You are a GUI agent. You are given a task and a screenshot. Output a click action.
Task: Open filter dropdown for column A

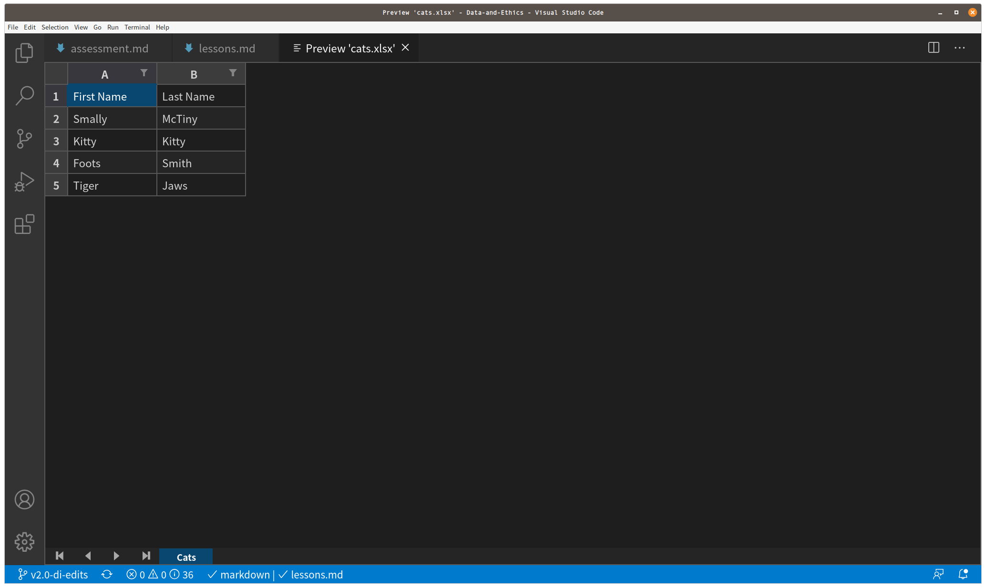click(144, 73)
